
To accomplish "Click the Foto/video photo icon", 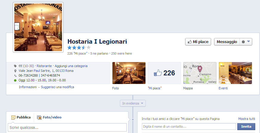I will coord(39,118).
